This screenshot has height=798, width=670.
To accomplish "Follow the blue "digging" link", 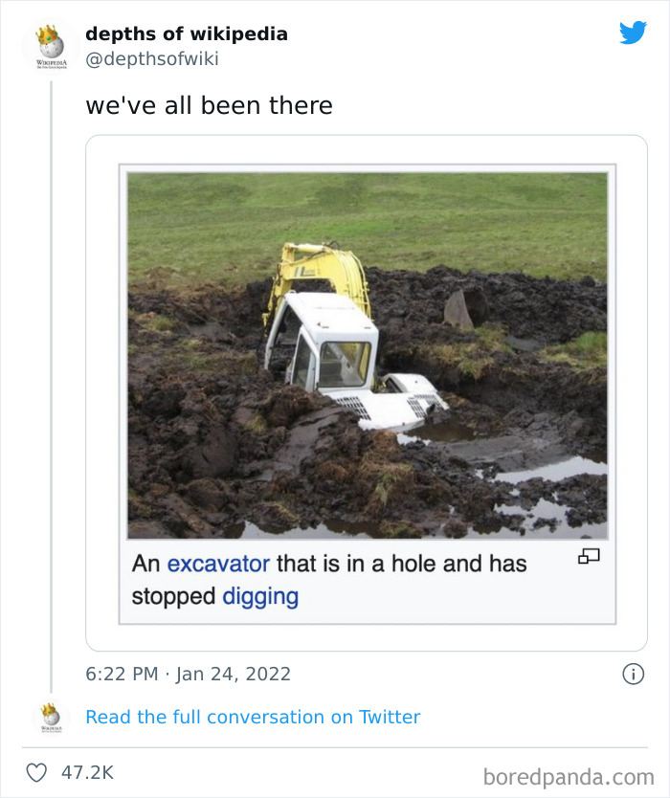I will [260, 597].
